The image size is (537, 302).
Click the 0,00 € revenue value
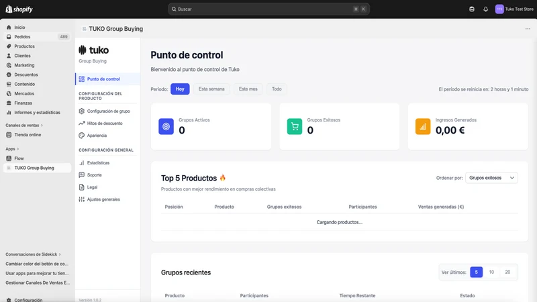(450, 130)
